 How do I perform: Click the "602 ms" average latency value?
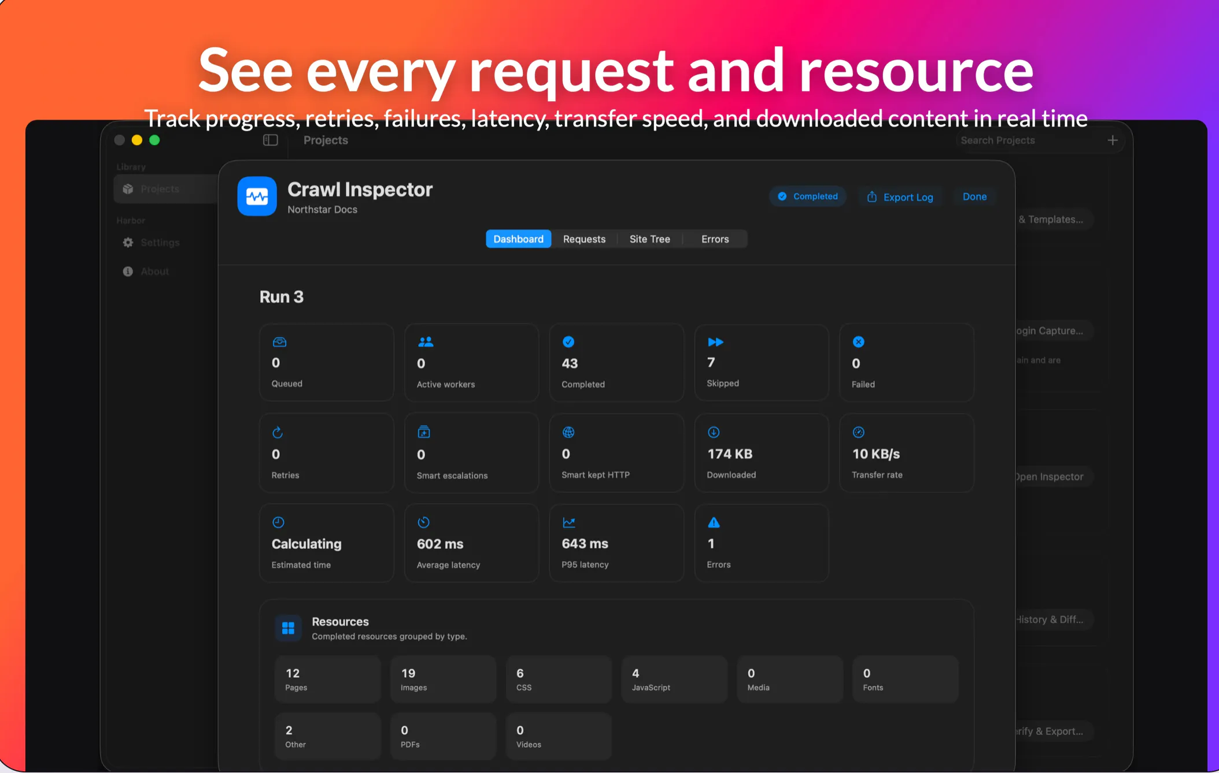(x=440, y=544)
